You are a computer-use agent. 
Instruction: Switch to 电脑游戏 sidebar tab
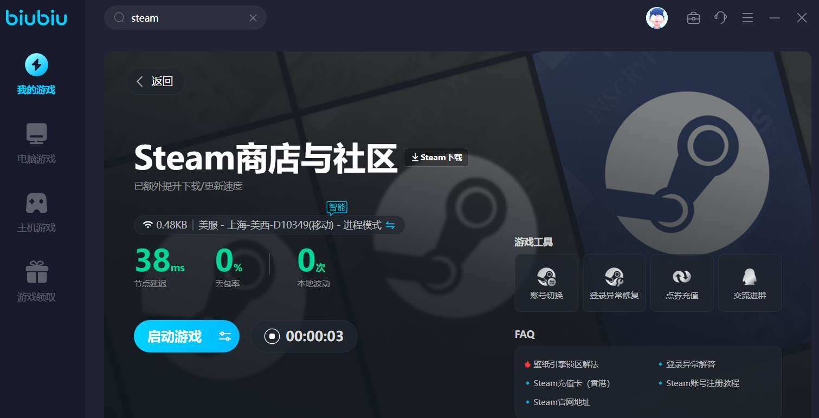point(36,143)
